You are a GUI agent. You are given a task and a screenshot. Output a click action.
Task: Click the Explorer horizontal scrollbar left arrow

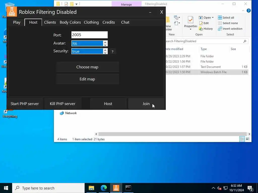tap(96, 134)
